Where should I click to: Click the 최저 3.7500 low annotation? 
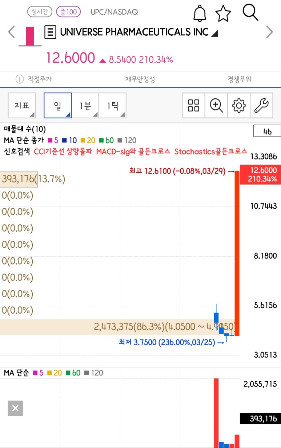coord(172,342)
